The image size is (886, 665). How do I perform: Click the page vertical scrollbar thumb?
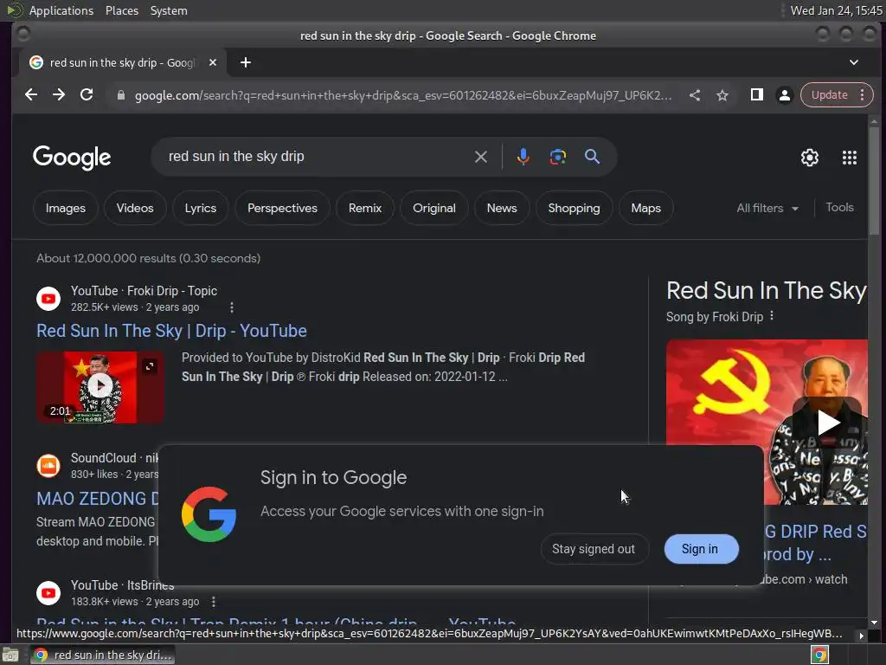pos(874,180)
